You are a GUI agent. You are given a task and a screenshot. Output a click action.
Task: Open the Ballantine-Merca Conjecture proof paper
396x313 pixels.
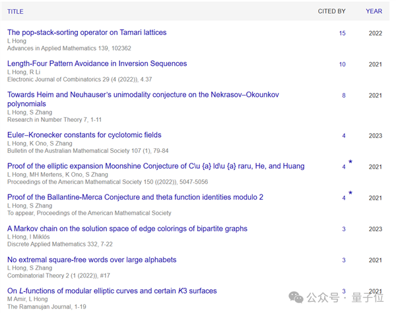tap(135, 197)
